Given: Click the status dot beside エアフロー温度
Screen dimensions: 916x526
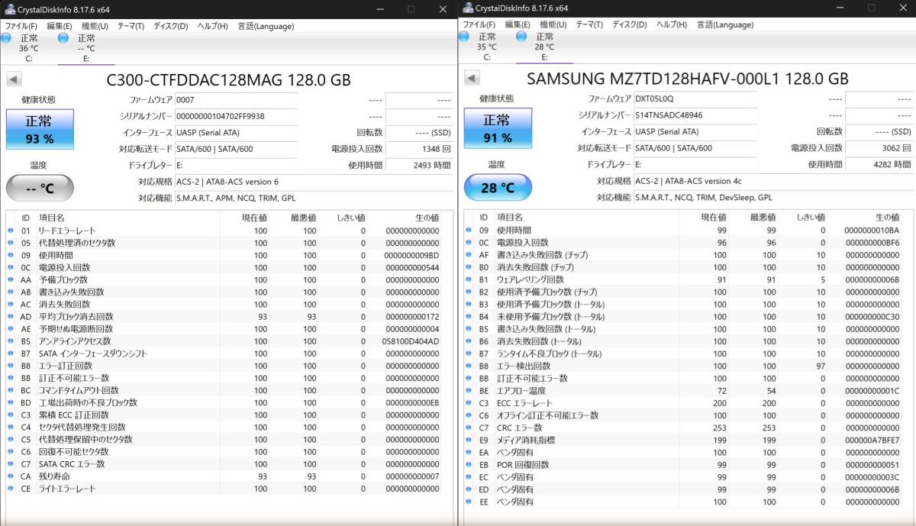Looking at the screenshot, I should [469, 391].
